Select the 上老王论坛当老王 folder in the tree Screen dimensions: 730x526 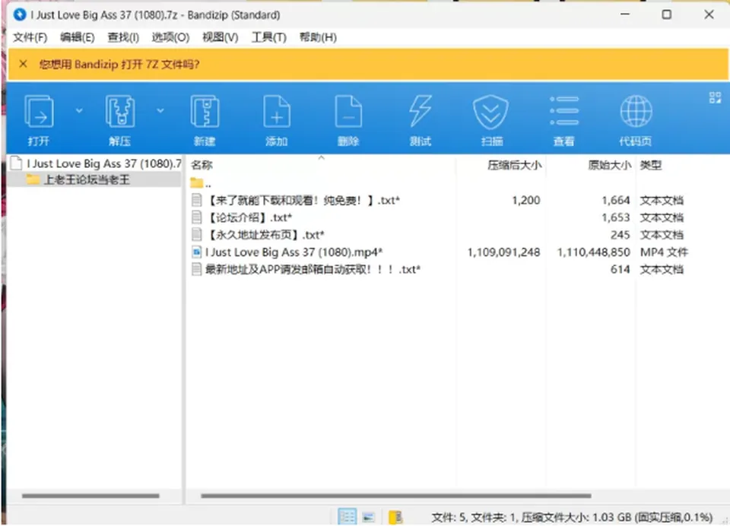87,179
